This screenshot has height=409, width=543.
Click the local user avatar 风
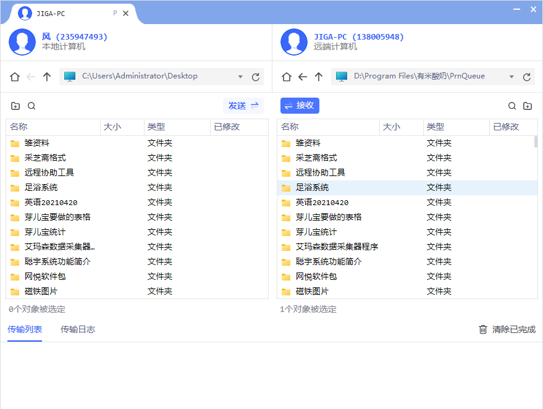coord(22,41)
